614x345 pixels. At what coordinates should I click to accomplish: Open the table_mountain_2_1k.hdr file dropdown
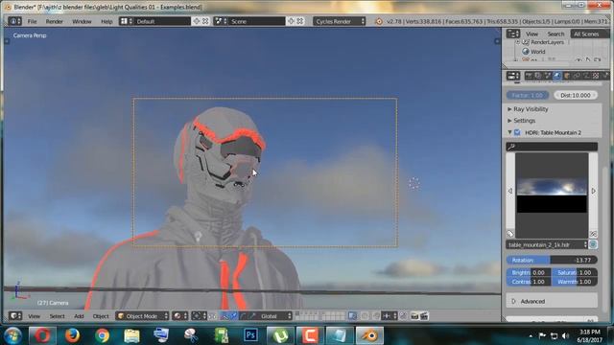tap(547, 245)
